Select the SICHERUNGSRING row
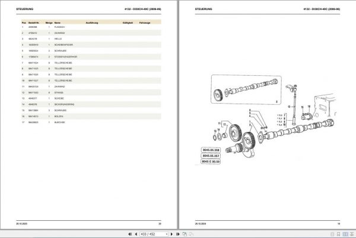 click(x=91, y=104)
